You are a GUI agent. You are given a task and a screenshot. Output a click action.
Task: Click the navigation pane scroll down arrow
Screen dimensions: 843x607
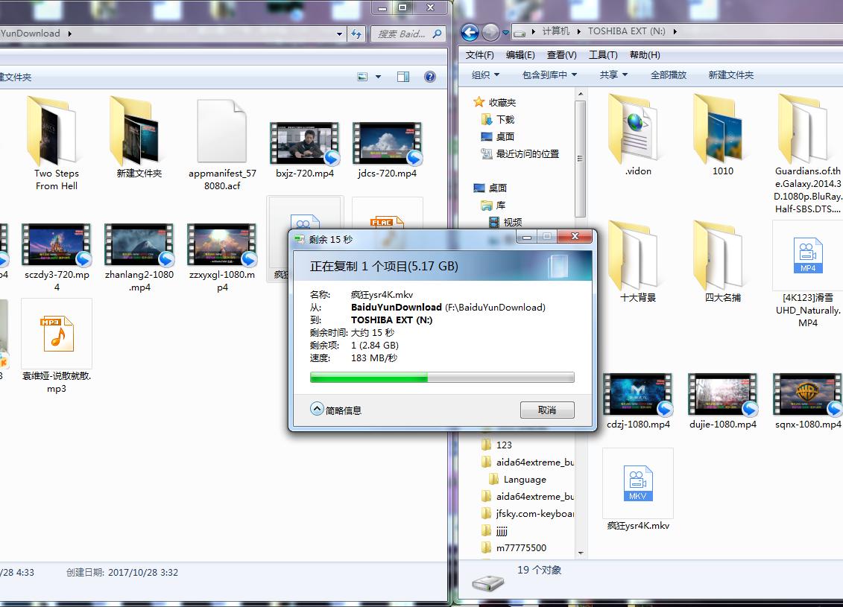[580, 553]
